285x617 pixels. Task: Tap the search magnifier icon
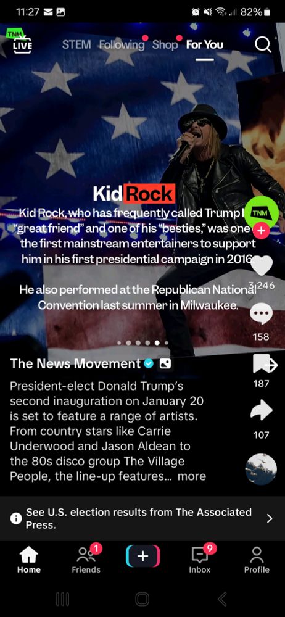tap(263, 45)
